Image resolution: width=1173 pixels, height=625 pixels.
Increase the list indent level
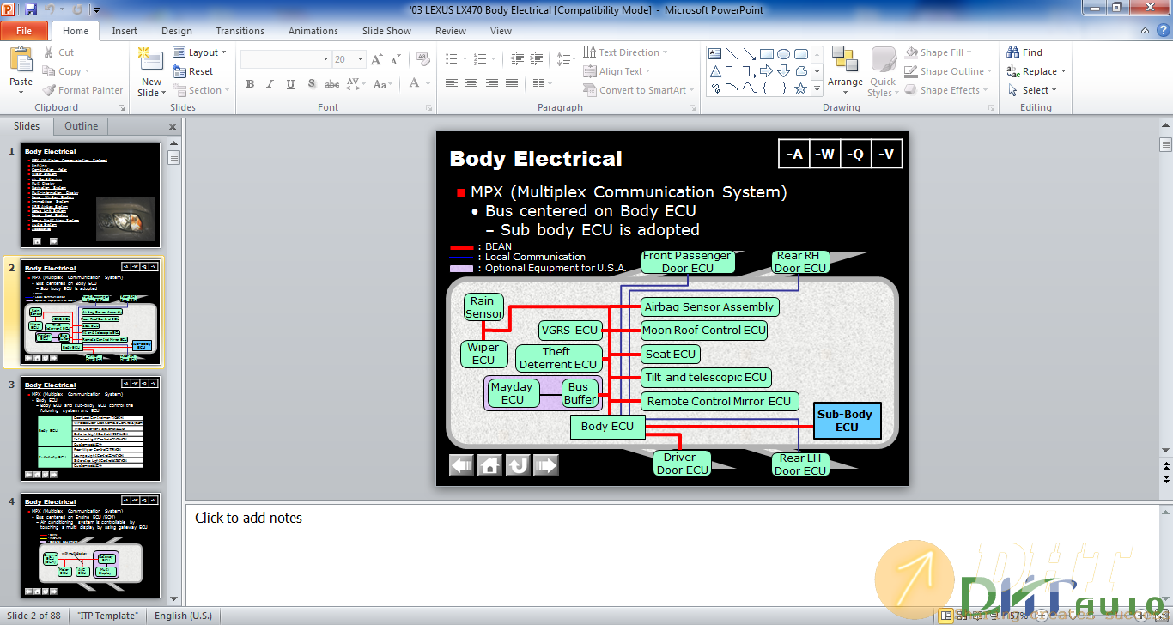pyautogui.click(x=537, y=59)
